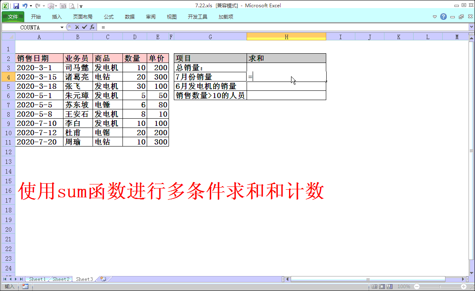Switch to the 公式 ribbon tab

point(109,17)
